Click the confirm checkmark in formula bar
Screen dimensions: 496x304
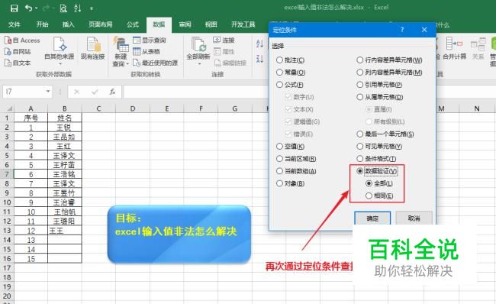coord(95,92)
